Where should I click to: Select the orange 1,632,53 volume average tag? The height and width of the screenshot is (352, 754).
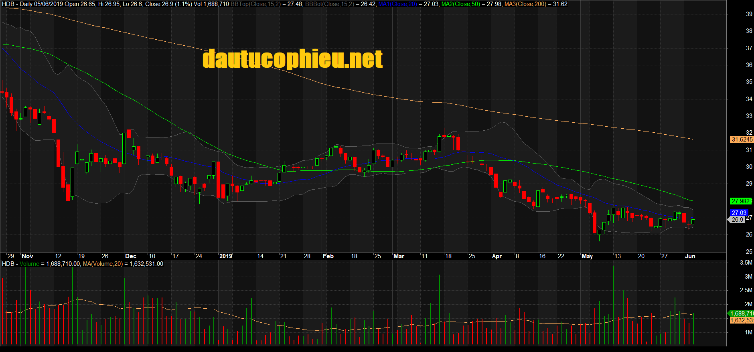(x=741, y=320)
